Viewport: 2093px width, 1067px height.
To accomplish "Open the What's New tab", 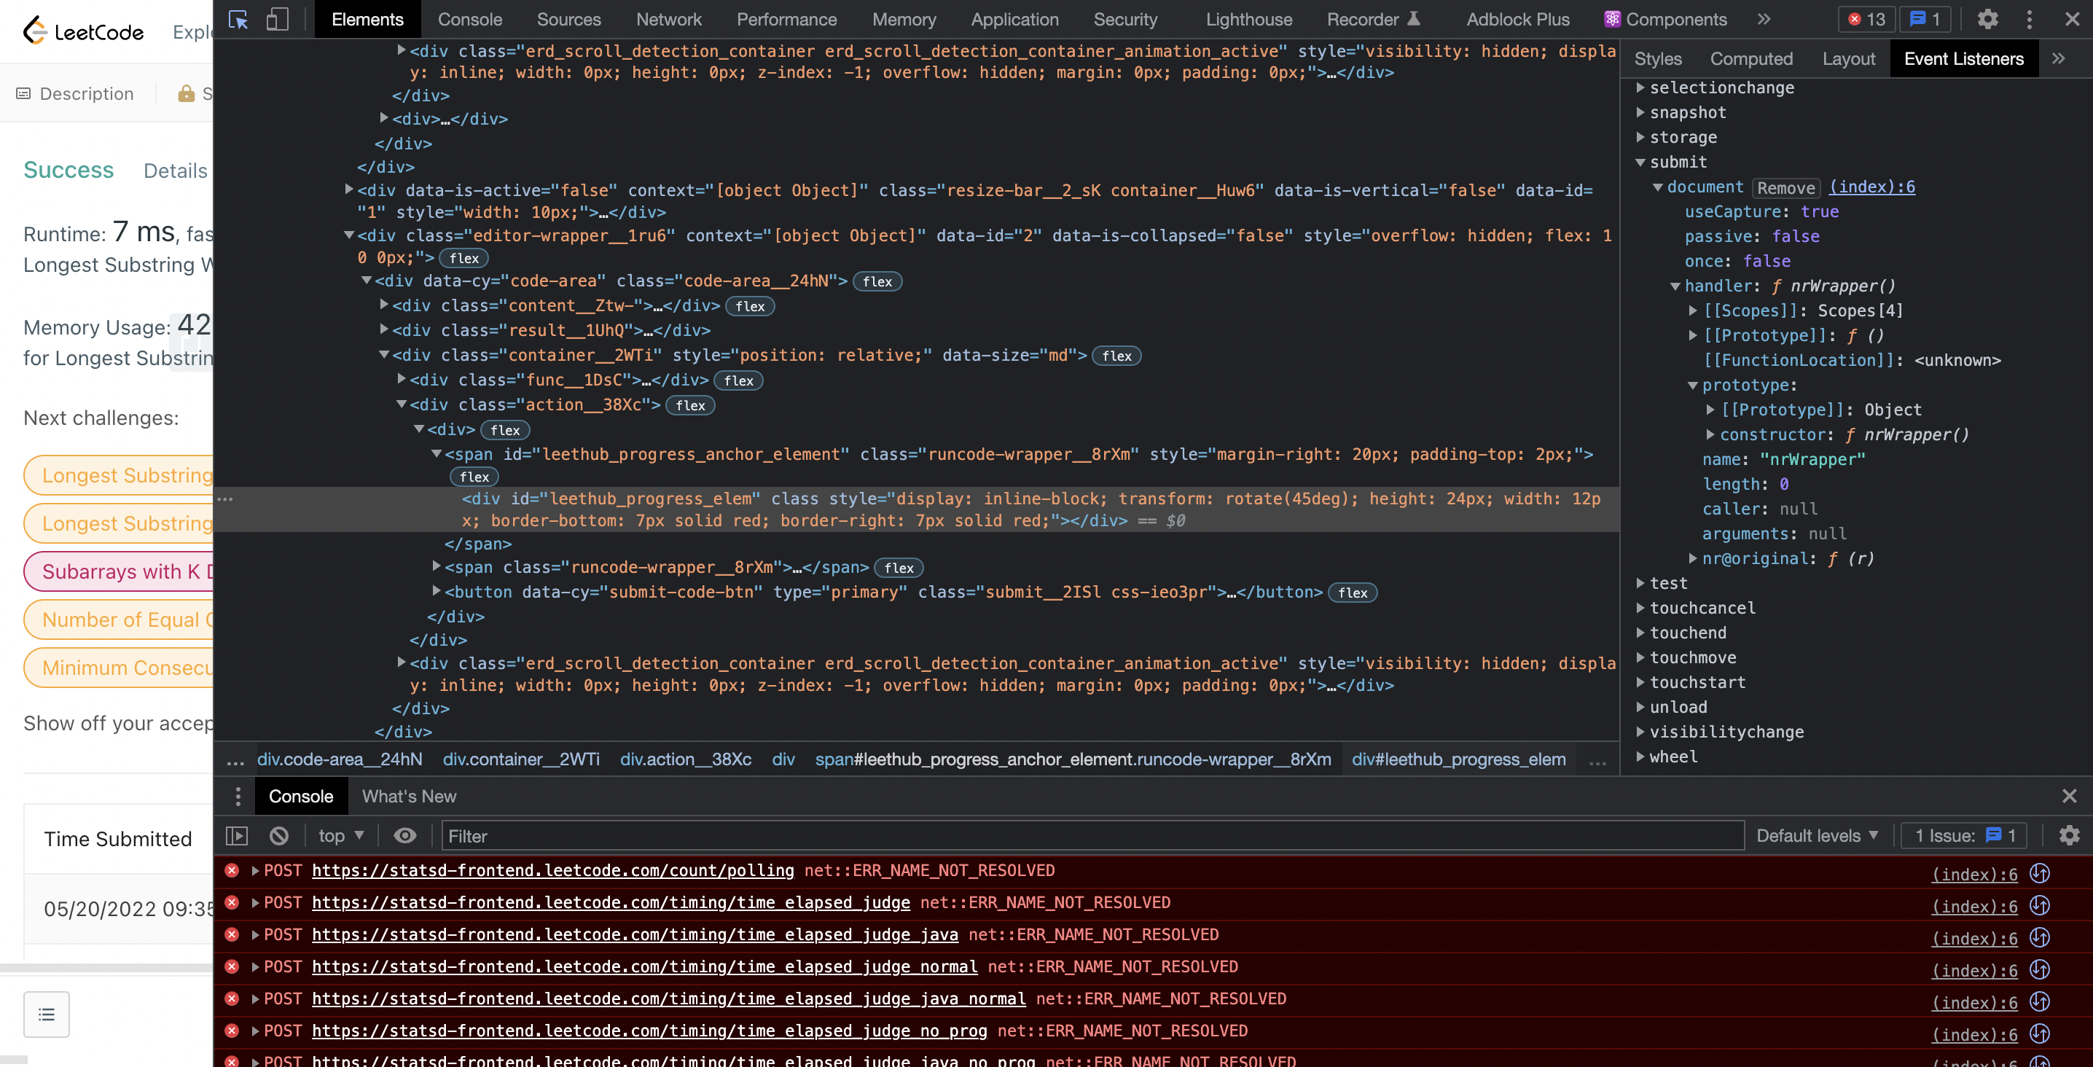I will coord(409,796).
